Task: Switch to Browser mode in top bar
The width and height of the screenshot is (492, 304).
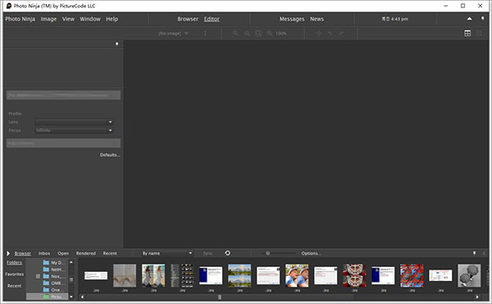Action: click(188, 19)
